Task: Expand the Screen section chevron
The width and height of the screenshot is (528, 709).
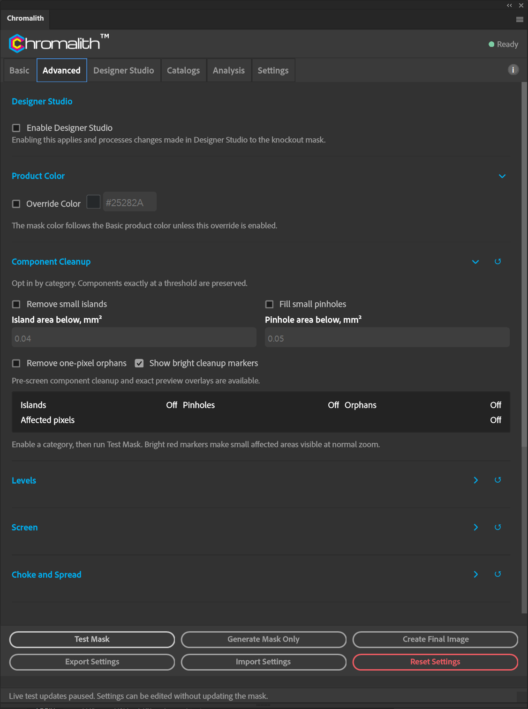Action: 476,527
